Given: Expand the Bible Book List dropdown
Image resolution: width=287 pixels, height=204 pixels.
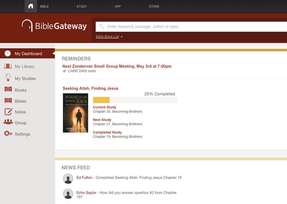Looking at the screenshot, I should [109, 37].
